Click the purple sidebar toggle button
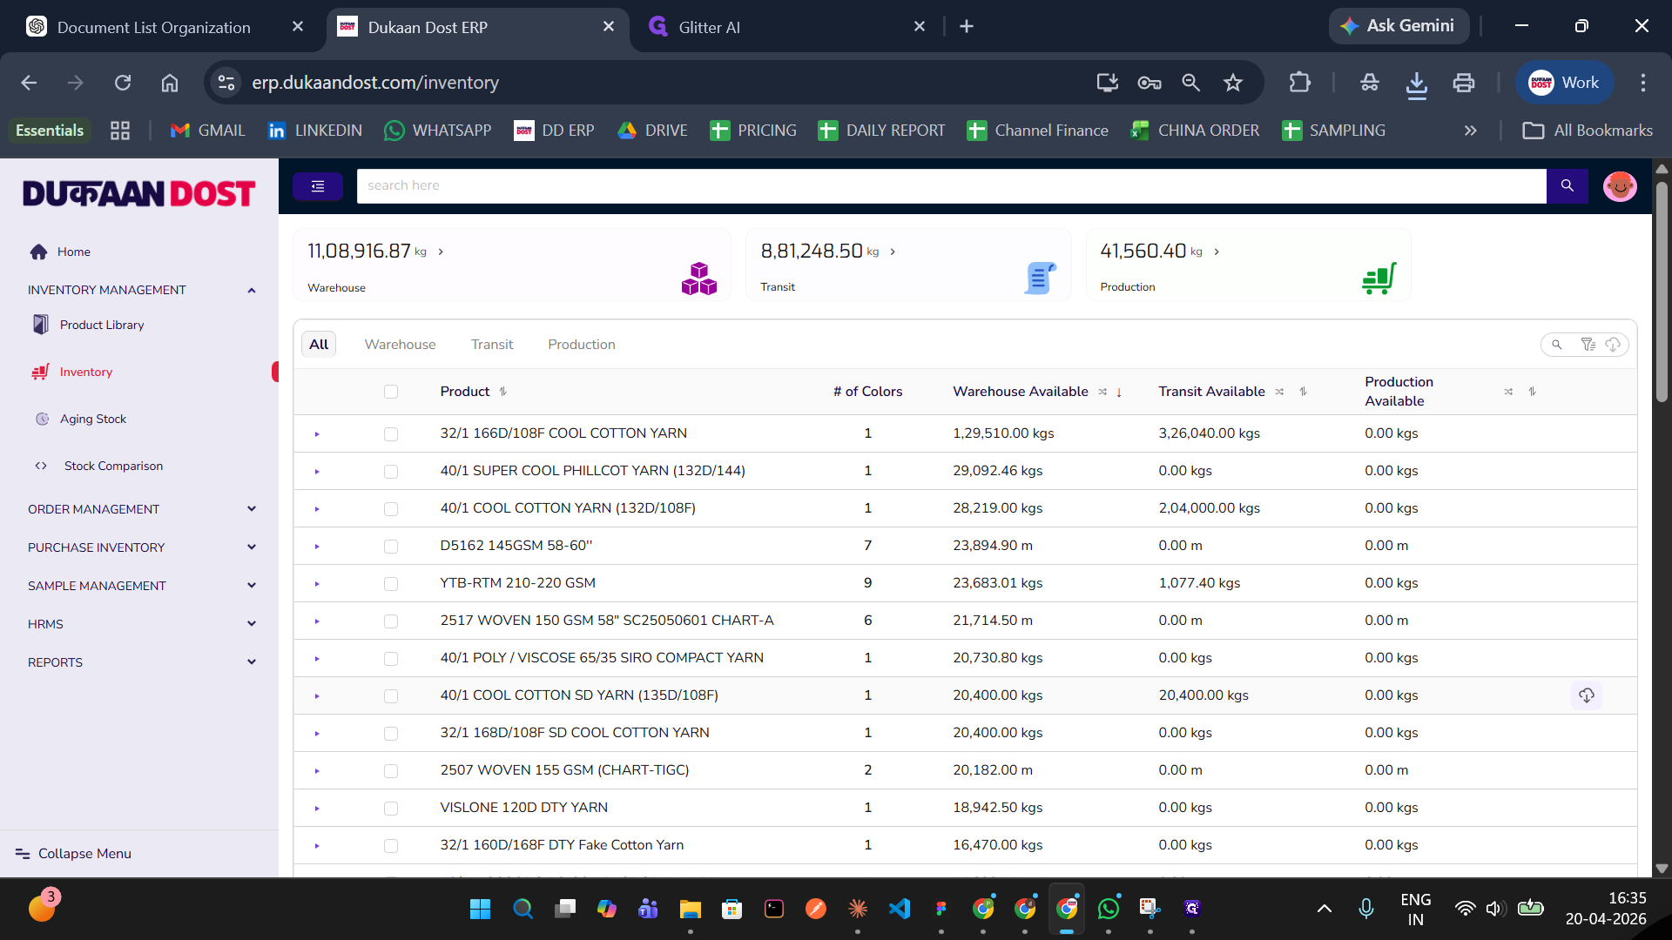The image size is (1672, 940). point(317,185)
